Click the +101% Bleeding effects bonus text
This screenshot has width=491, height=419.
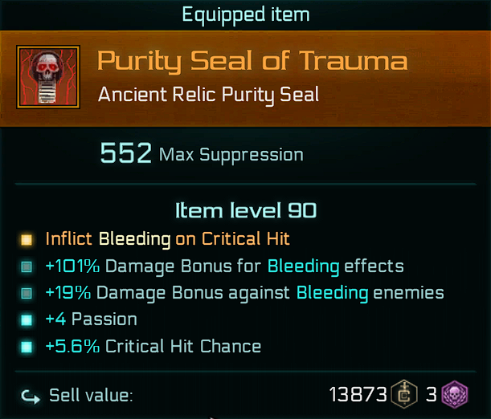click(224, 266)
